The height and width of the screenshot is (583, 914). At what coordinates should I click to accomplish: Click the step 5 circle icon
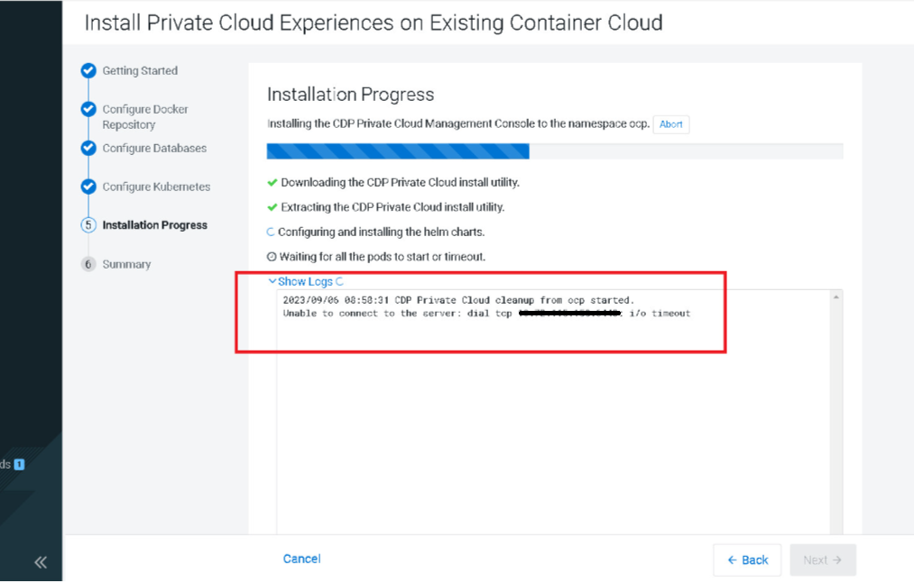(88, 225)
